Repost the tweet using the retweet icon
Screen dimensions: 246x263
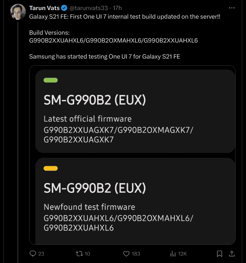tap(79, 254)
